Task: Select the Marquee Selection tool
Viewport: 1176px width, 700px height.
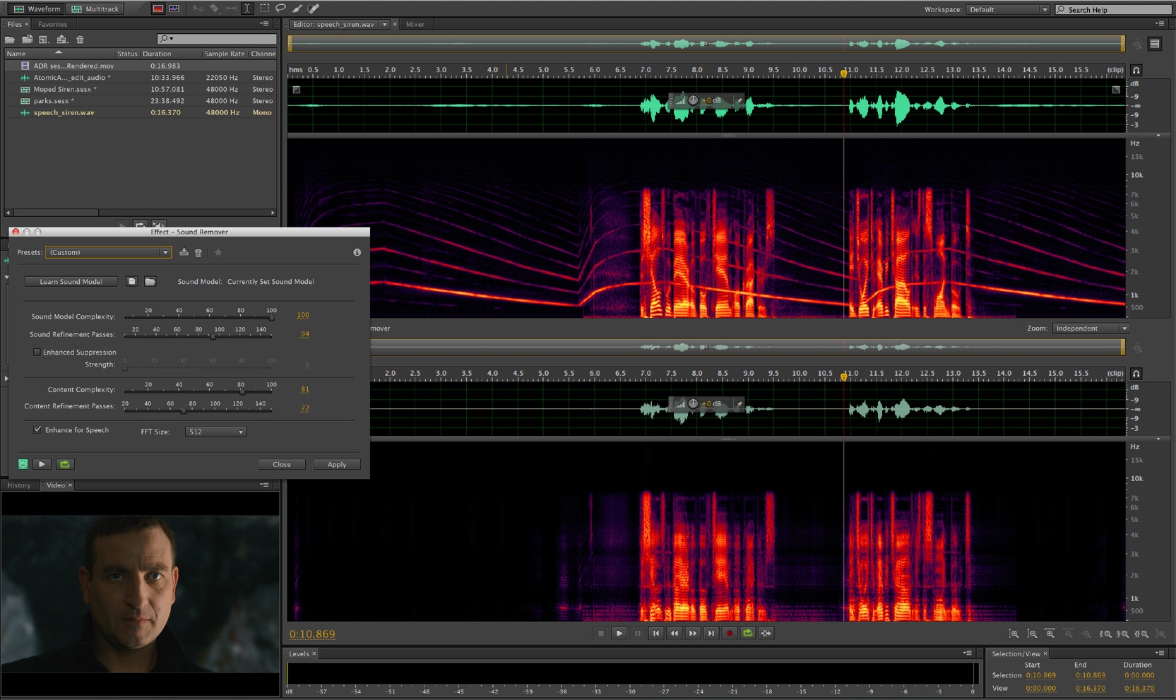Action: [264, 8]
